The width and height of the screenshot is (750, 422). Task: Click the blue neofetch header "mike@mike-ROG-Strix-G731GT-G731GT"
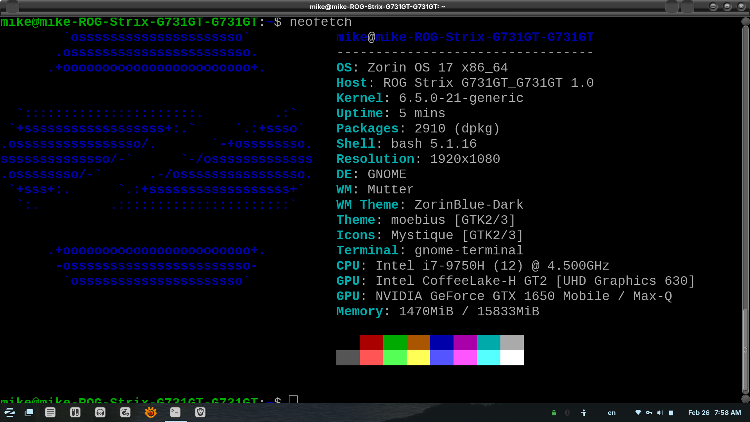point(465,37)
